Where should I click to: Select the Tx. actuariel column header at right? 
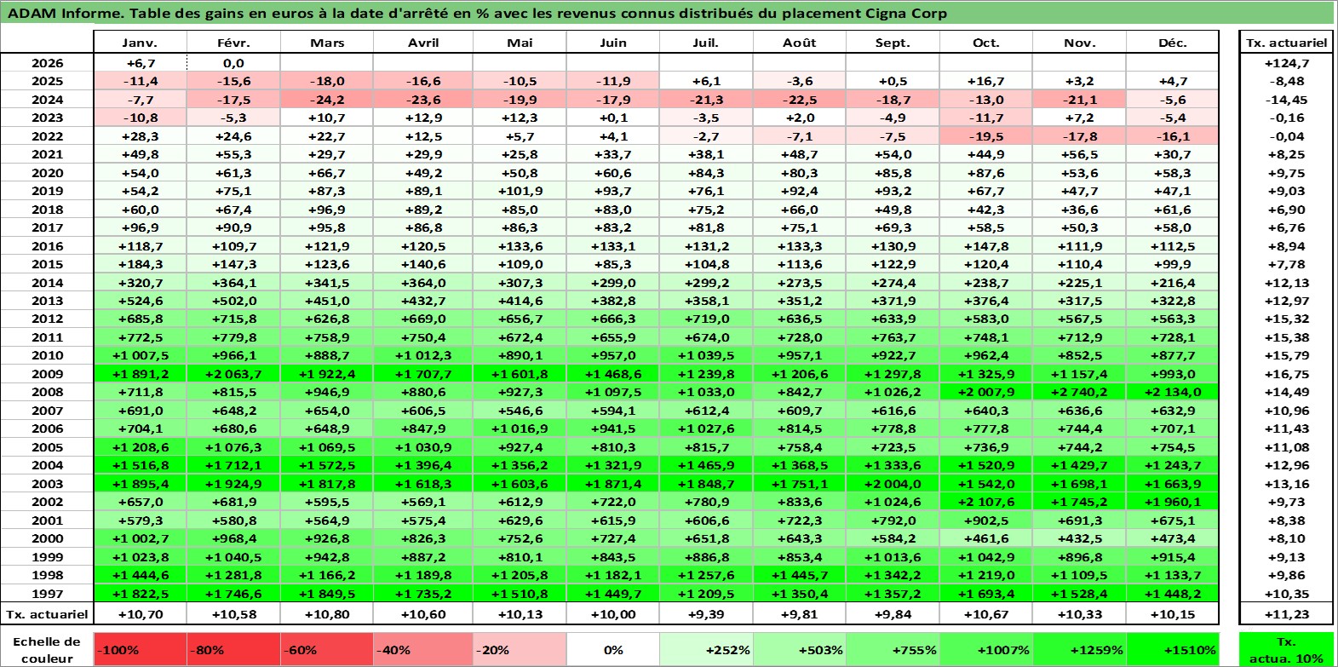(1286, 43)
